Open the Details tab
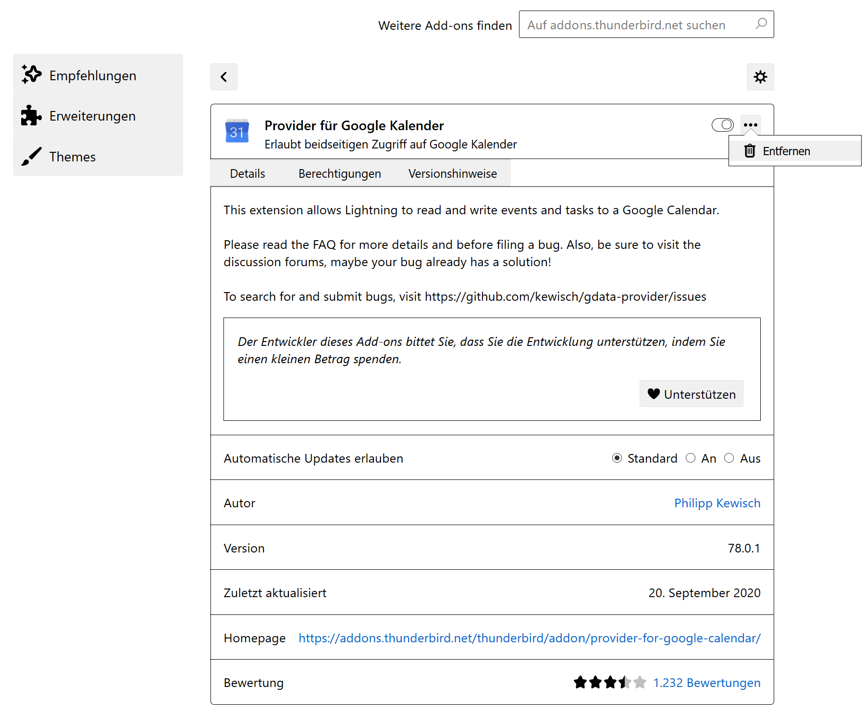 pos(247,173)
